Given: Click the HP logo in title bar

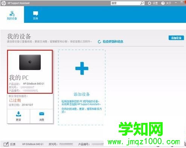Looking at the screenshot, I should coord(4,3).
